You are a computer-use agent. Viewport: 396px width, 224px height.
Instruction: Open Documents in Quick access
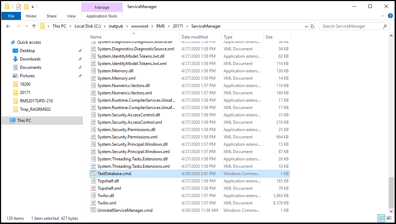(30, 67)
